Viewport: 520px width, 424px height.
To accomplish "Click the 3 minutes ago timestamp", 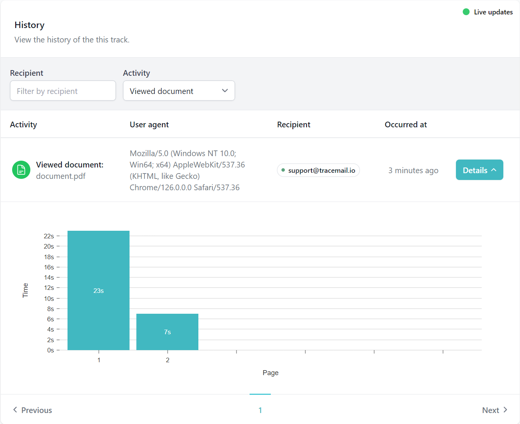I will (413, 171).
